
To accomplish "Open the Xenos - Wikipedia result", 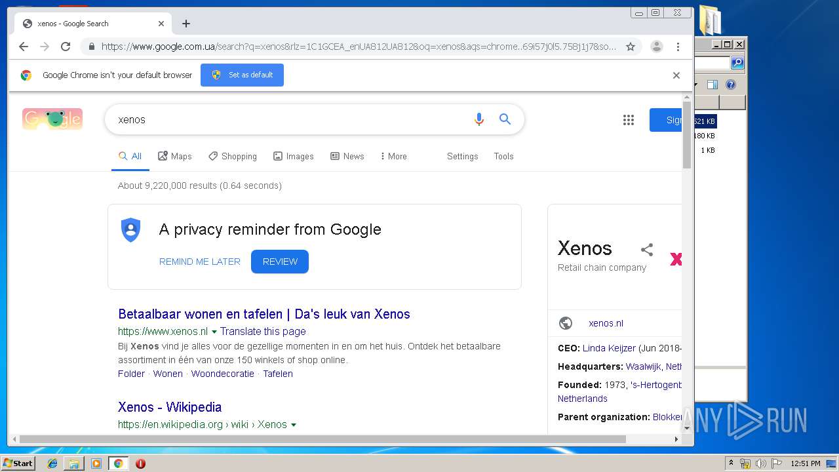I will click(x=170, y=407).
